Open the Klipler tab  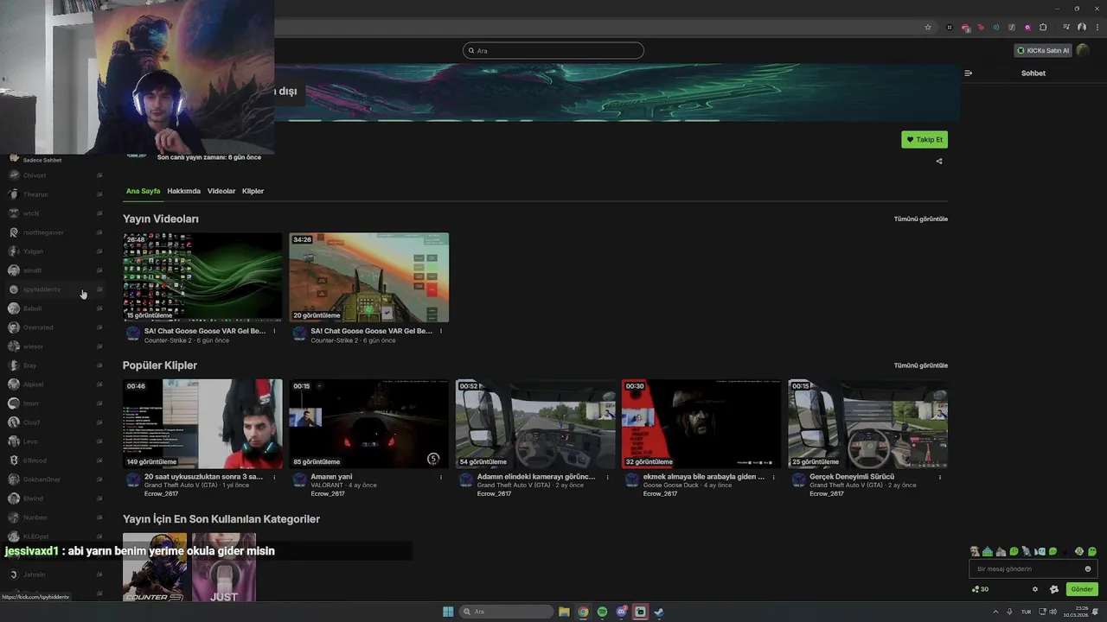(253, 191)
